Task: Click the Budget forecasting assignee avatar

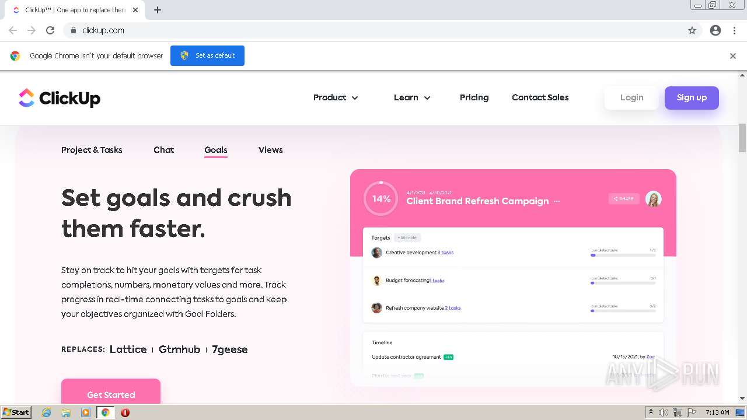Action: coord(377,281)
